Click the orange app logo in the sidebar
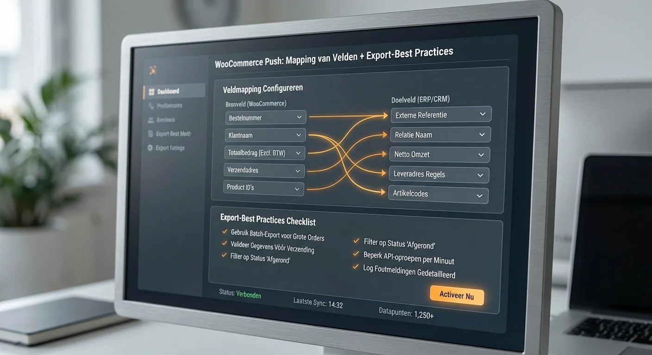Screen dimensions: 652x355 pos(153,70)
